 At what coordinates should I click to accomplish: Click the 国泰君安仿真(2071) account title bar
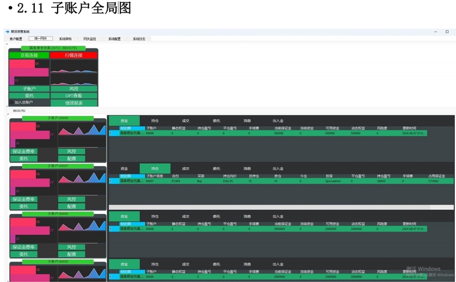53,48
